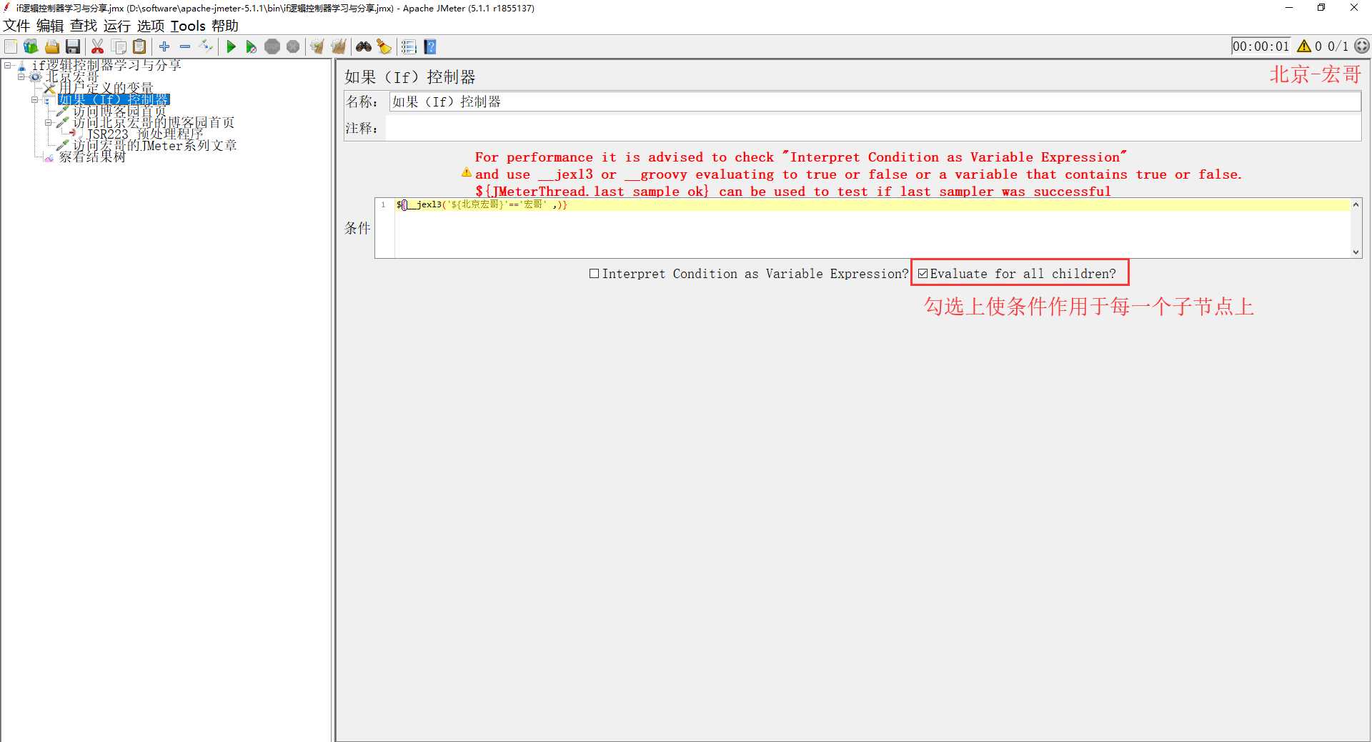The image size is (1372, 742).
Task: Collapse the 如果（If）控制器 tree node
Action: tap(34, 99)
